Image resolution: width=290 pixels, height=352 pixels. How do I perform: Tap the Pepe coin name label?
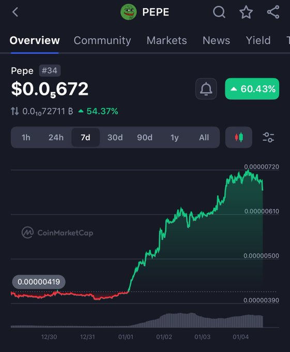[x=22, y=71]
